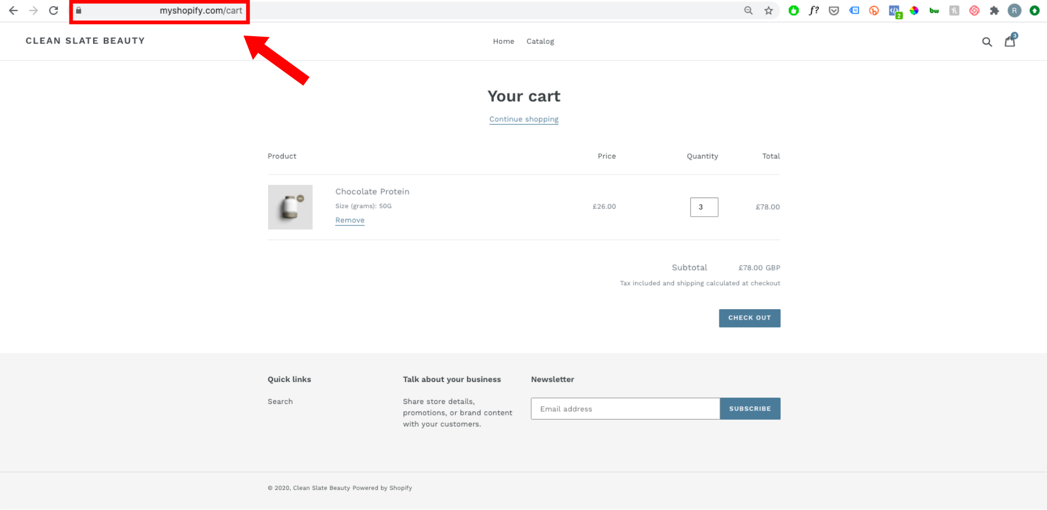1047x510 pixels.
Task: Go to the Home menu link
Action: click(503, 41)
